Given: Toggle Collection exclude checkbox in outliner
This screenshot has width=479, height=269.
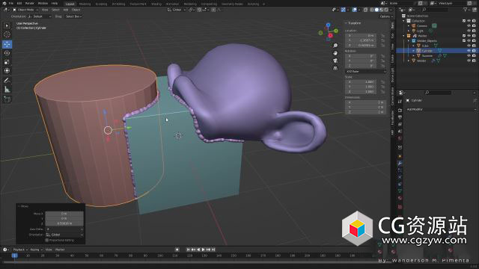Looking at the screenshot, I should [x=464, y=21].
